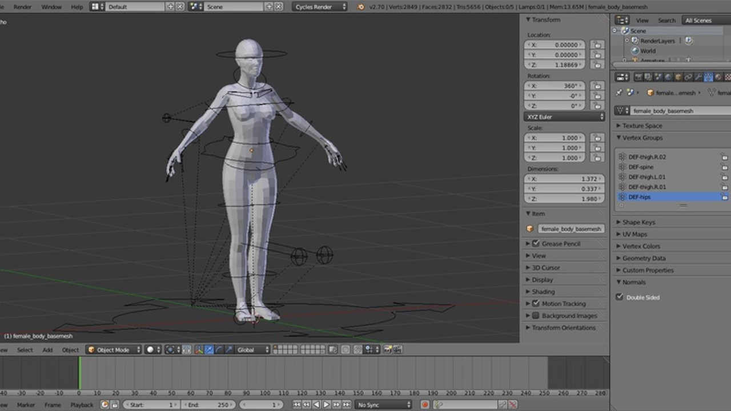Viewport: 731px width, 411px height.
Task: Jump to frame start with rewind playback button
Action: [296, 404]
